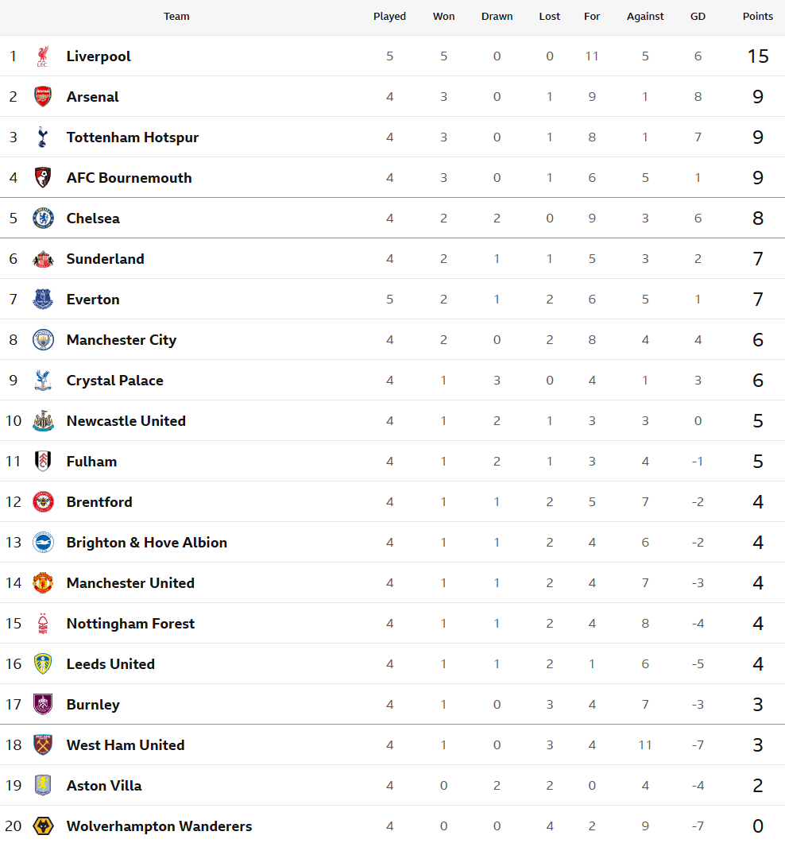785x843 pixels.
Task: Click the Brentford club crest
Action: point(43,502)
